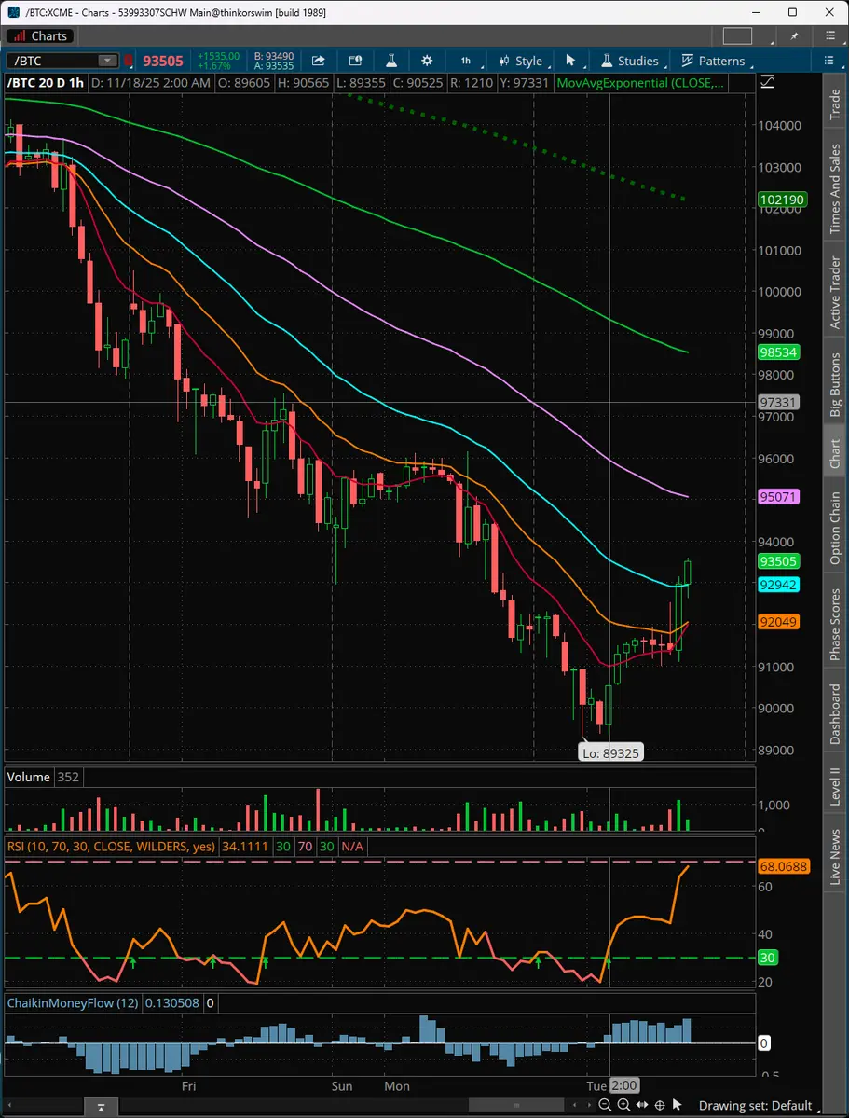Click the scroll-to-latest arrow button at bottom

(102, 1108)
